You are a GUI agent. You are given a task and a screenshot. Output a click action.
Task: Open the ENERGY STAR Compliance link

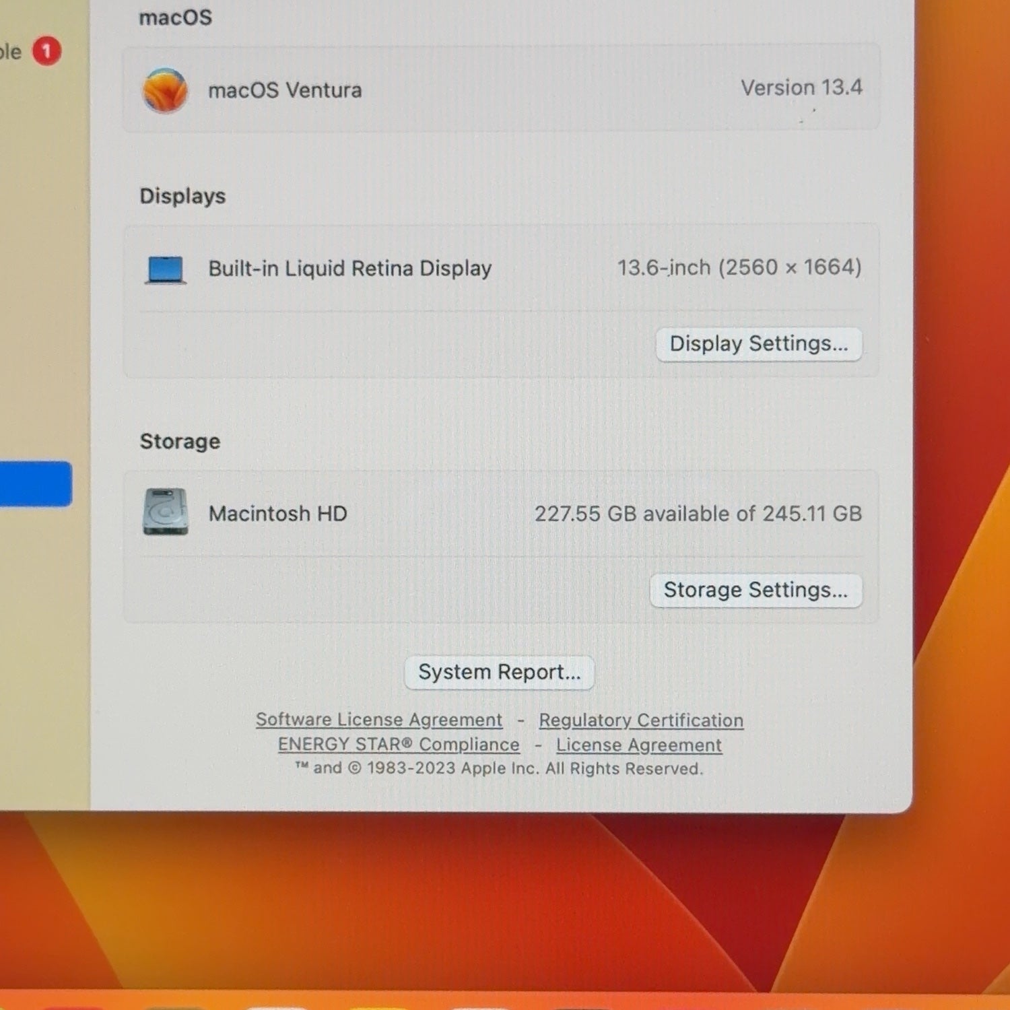(x=399, y=745)
